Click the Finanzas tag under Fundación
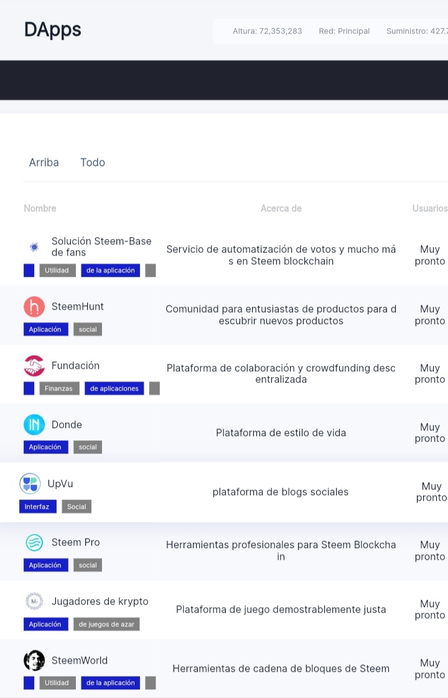The height and width of the screenshot is (698, 448). coord(59,389)
